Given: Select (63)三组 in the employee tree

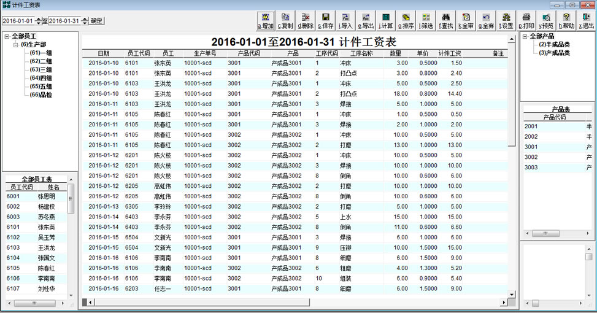Looking at the screenshot, I should [x=40, y=70].
